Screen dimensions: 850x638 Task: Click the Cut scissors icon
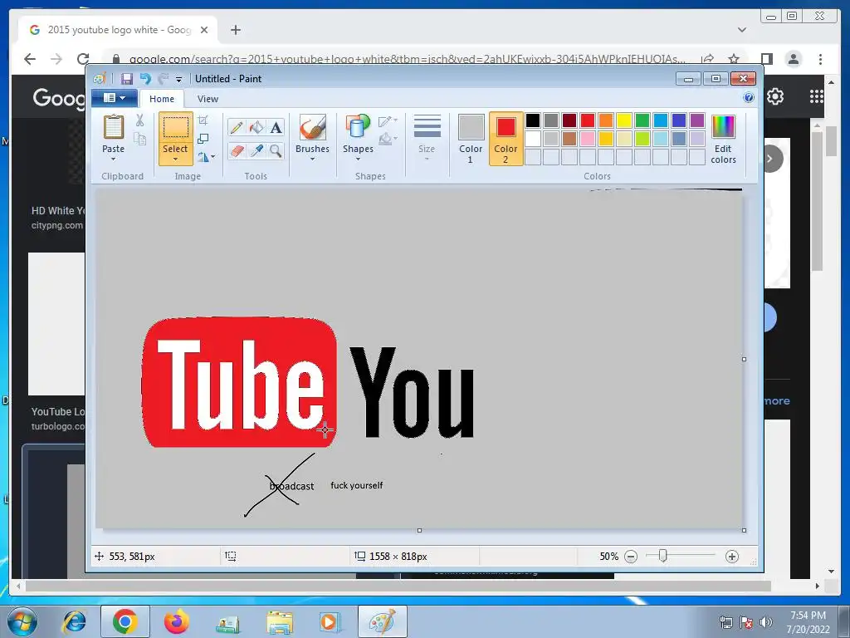139,120
